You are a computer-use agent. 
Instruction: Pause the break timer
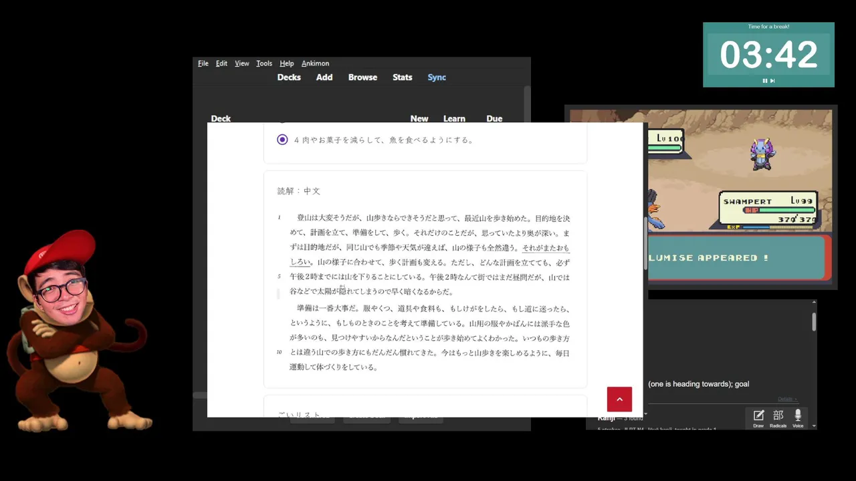pos(765,81)
